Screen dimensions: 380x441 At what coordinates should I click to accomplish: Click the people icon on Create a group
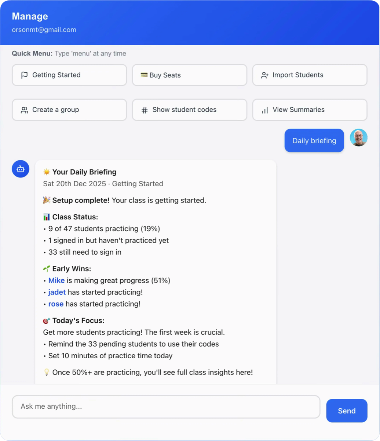[x=25, y=110]
